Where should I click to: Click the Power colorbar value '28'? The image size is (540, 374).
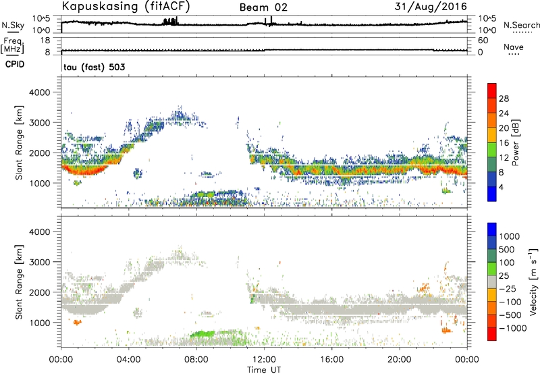[x=504, y=99]
